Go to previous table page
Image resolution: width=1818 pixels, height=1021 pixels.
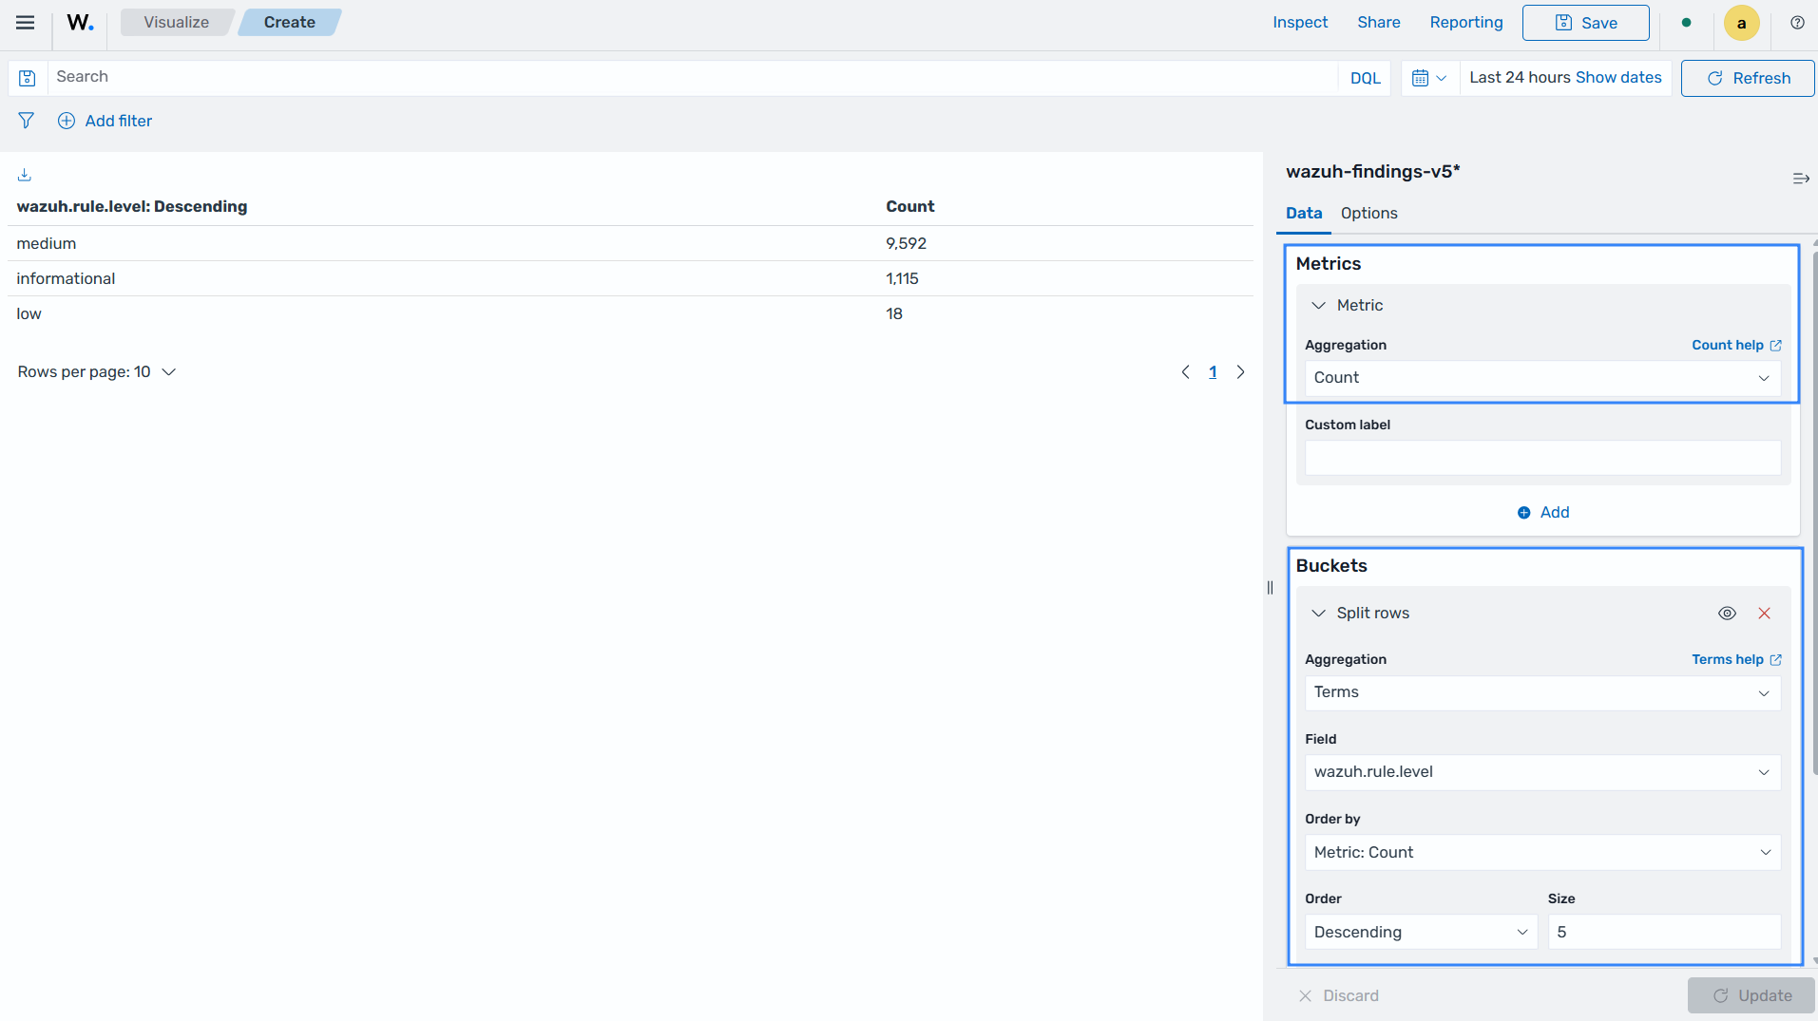point(1185,372)
